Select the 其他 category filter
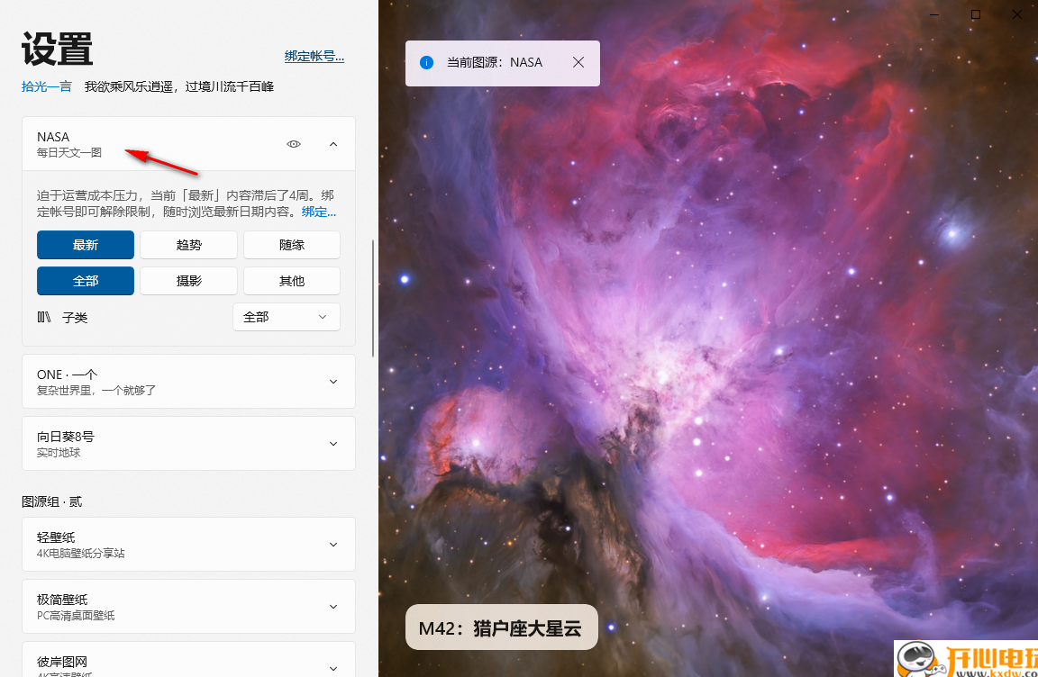This screenshot has height=677, width=1038. [x=292, y=281]
